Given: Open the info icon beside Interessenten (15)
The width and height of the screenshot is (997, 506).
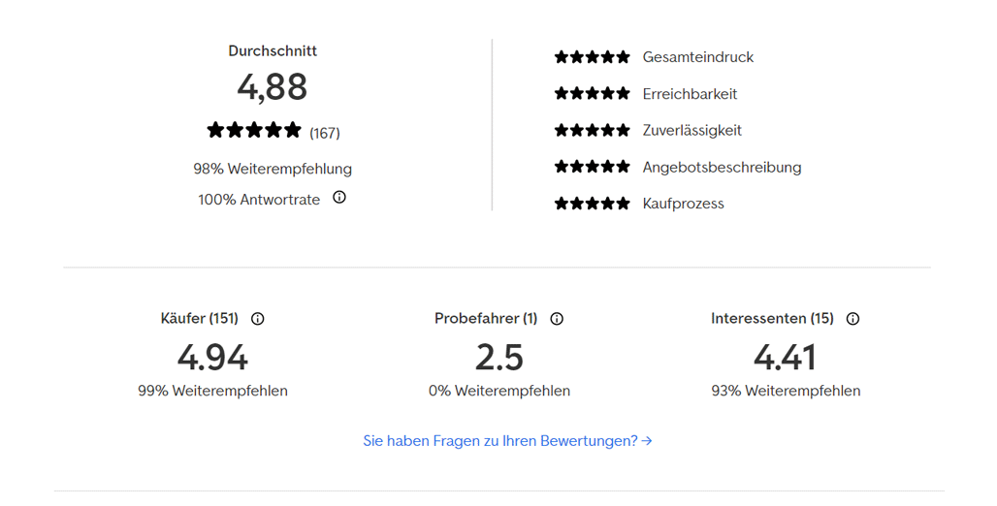Looking at the screenshot, I should [853, 319].
